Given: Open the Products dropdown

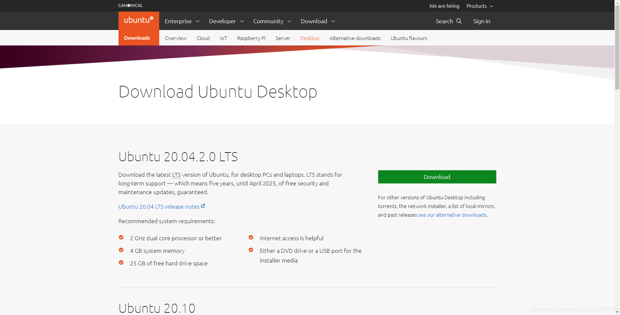Looking at the screenshot, I should 480,6.
